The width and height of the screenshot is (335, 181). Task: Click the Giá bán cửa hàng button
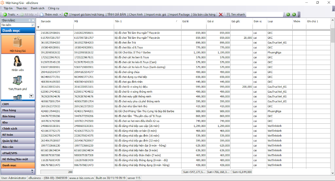(204, 14)
